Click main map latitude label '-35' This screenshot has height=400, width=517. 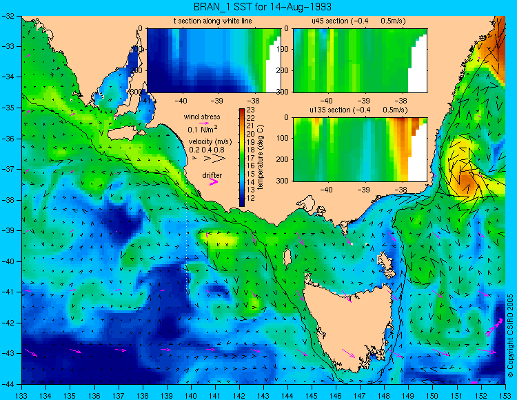(8, 108)
